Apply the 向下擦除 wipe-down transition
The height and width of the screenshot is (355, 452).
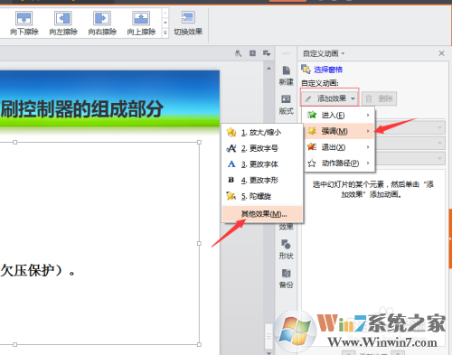click(x=24, y=23)
